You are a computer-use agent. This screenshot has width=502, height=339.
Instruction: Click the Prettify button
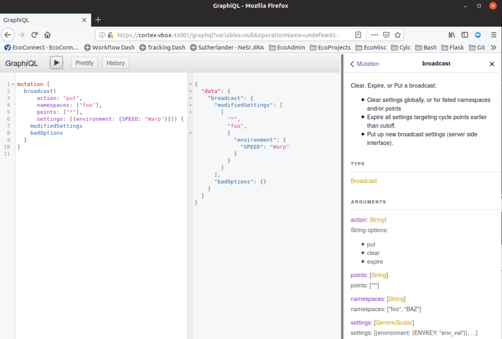pos(84,63)
